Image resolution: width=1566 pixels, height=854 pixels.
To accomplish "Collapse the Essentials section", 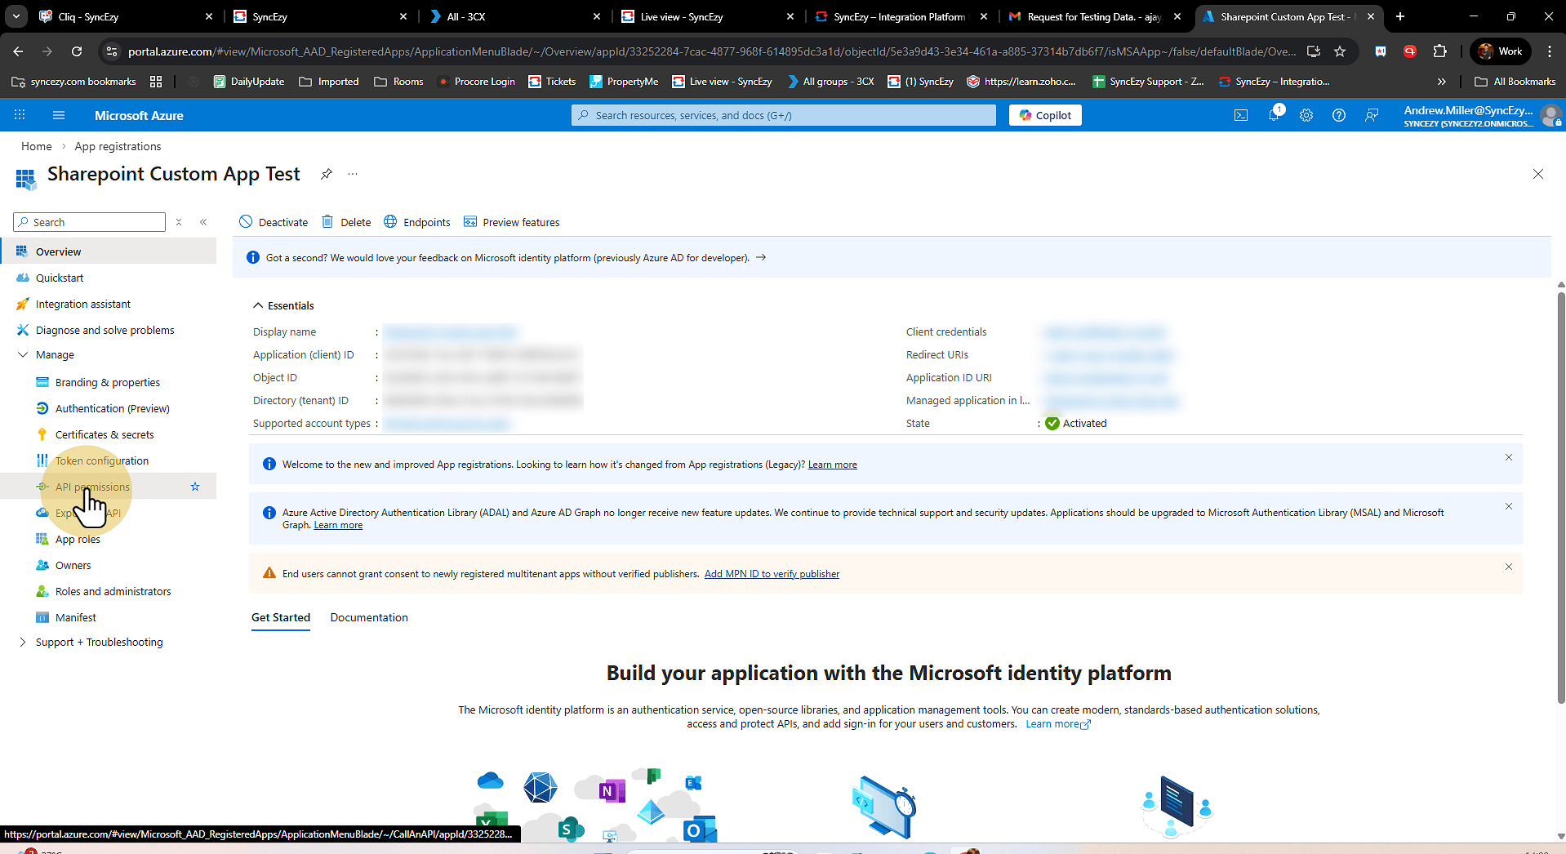I will point(258,305).
